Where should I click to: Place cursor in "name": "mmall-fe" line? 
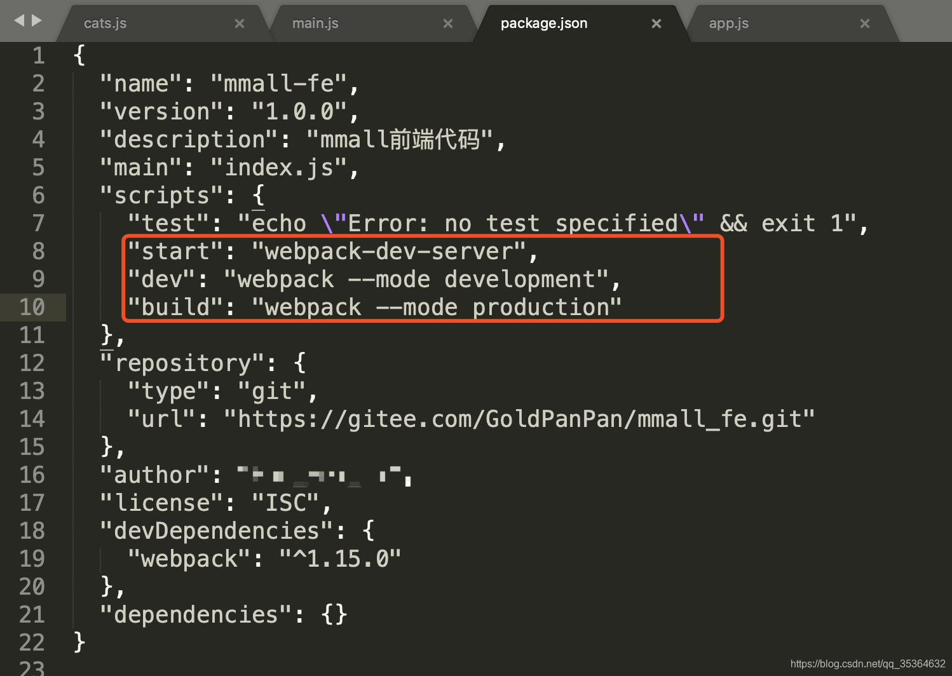[x=230, y=83]
